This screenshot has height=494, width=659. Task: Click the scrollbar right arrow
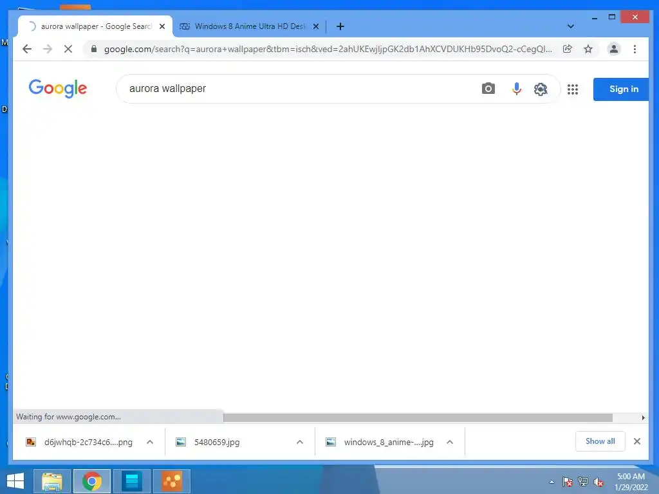pos(643,417)
